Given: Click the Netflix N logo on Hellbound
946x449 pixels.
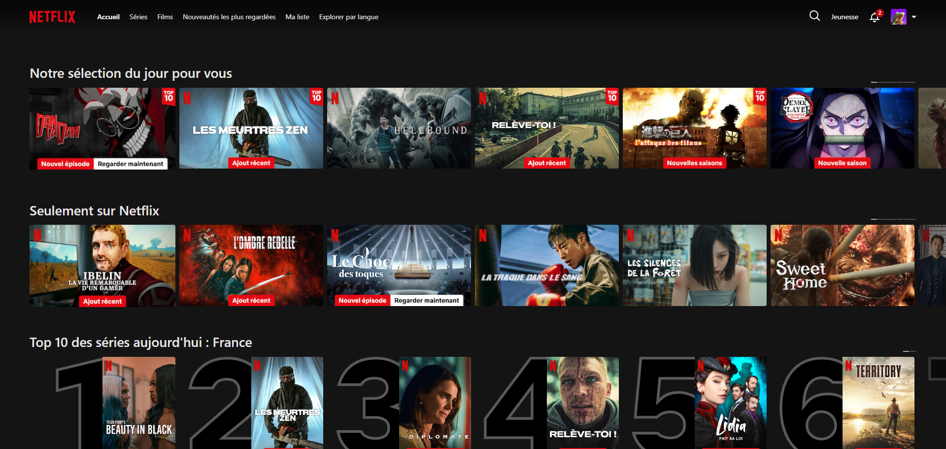Looking at the screenshot, I should point(335,99).
